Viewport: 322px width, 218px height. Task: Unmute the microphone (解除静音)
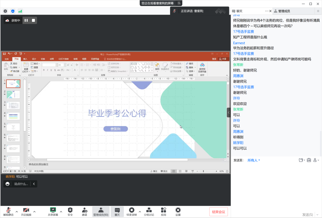(x=8, y=210)
